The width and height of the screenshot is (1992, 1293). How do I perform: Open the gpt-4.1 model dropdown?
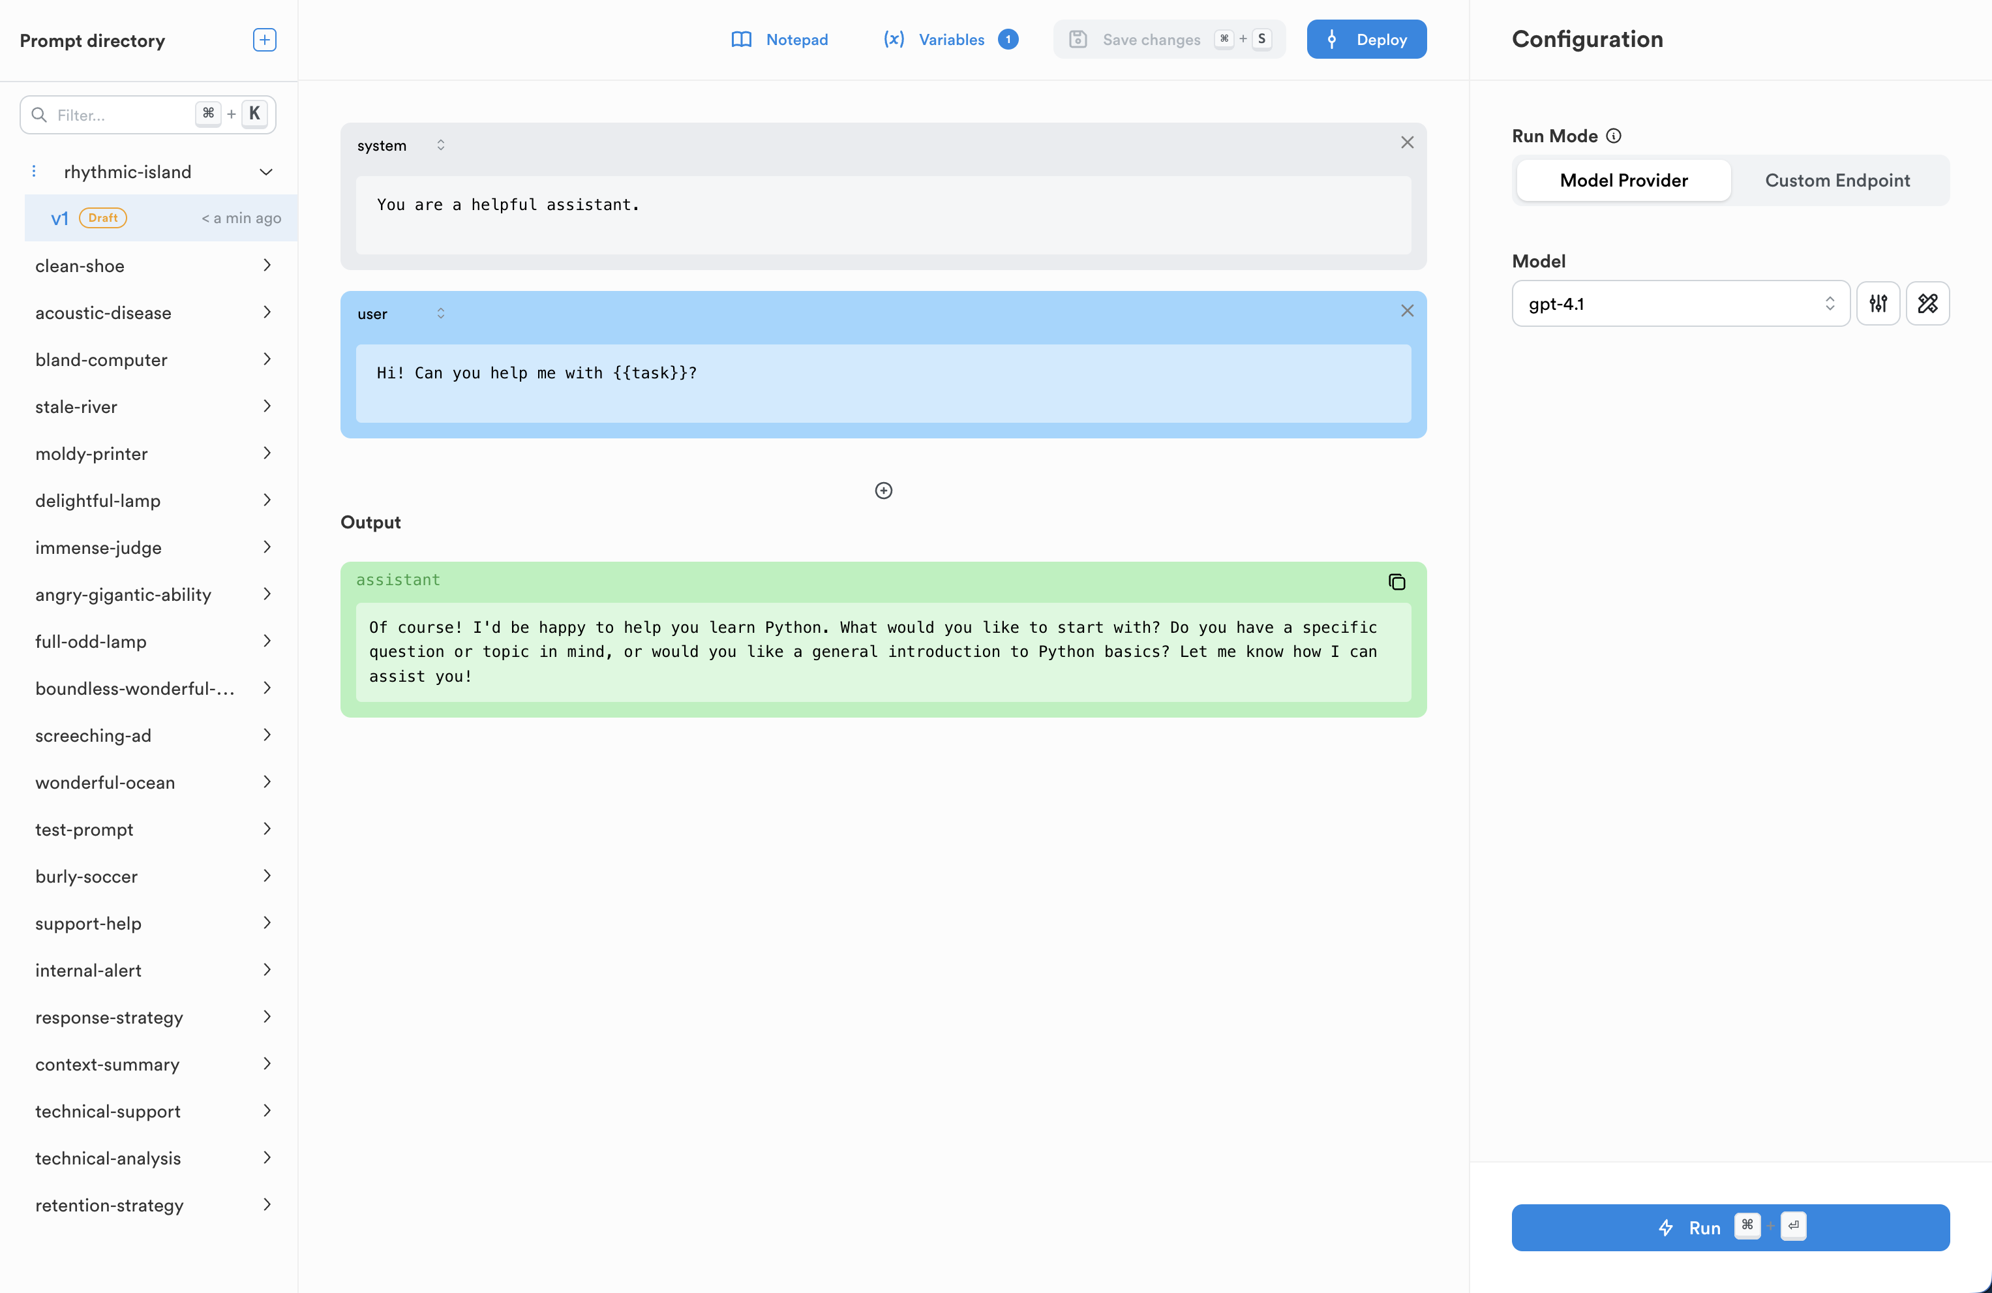click(1680, 303)
